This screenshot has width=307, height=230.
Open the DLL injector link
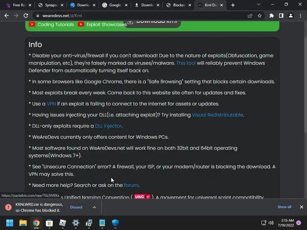108,126
